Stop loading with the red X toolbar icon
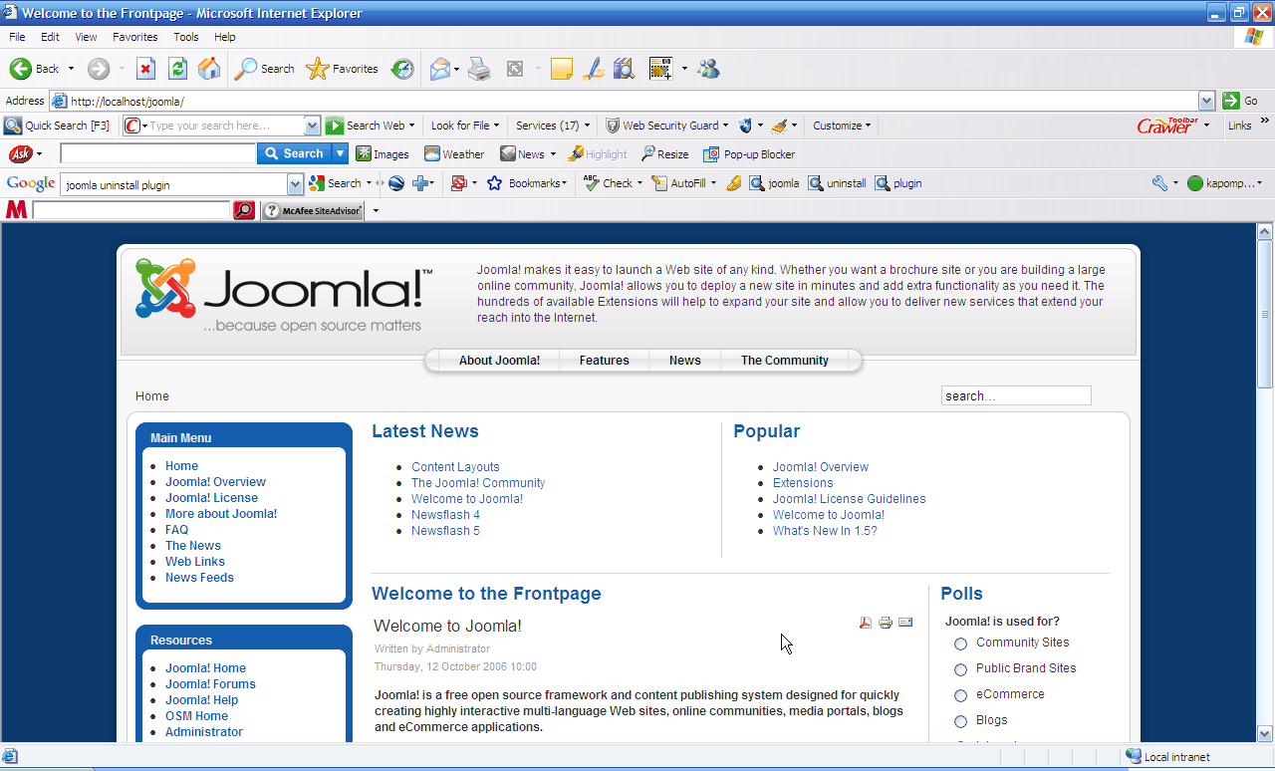 [145, 69]
